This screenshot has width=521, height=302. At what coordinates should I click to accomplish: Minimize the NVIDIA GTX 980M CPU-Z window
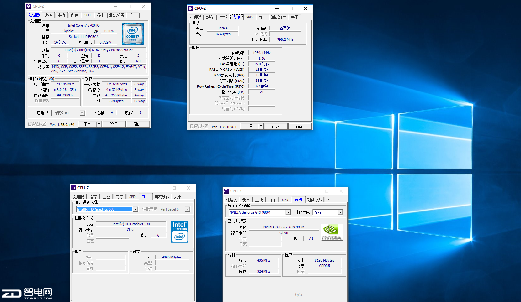[x=312, y=191]
